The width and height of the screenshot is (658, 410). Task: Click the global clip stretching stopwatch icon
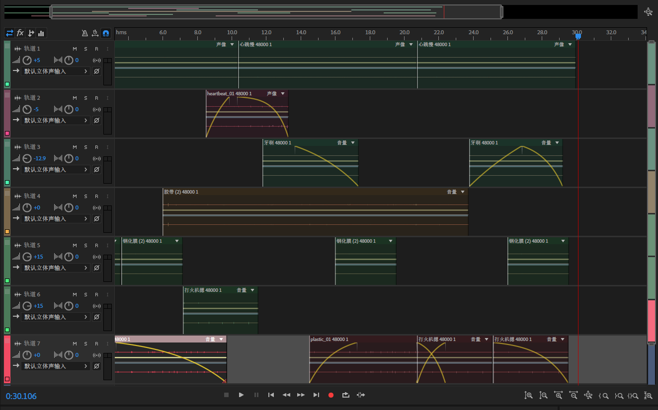tap(95, 33)
